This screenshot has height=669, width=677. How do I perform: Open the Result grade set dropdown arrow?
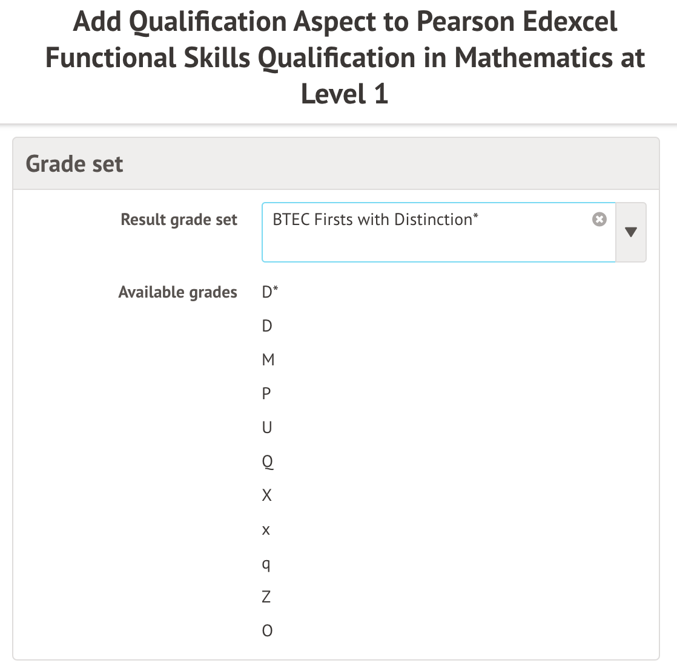click(630, 232)
